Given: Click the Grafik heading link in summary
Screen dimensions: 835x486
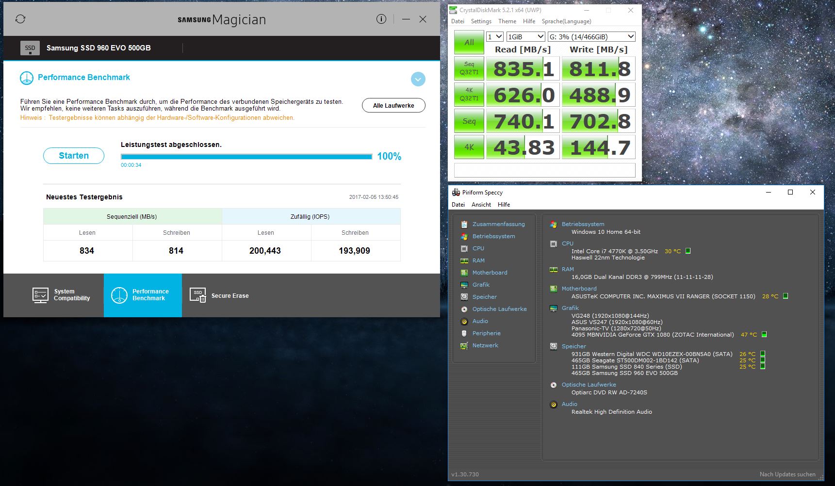Looking at the screenshot, I should tap(570, 308).
